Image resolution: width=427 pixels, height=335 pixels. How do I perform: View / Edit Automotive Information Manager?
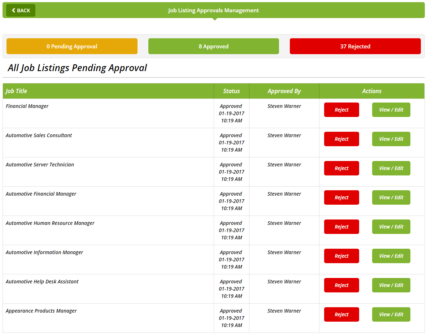[391, 256]
